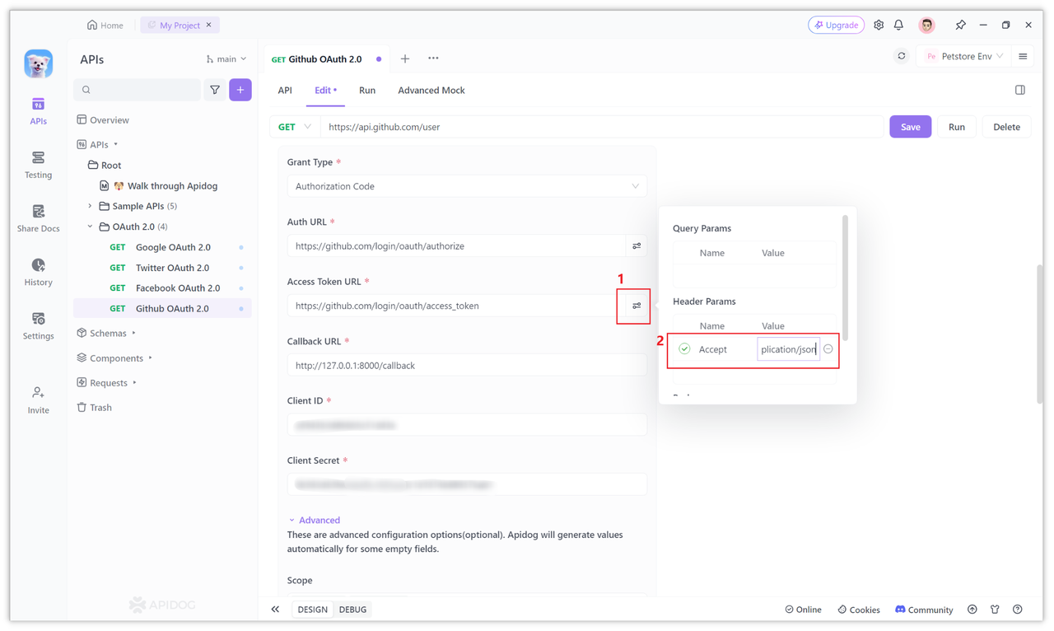Click the Run button beside Save
The width and height of the screenshot is (1054, 631).
[x=956, y=127]
